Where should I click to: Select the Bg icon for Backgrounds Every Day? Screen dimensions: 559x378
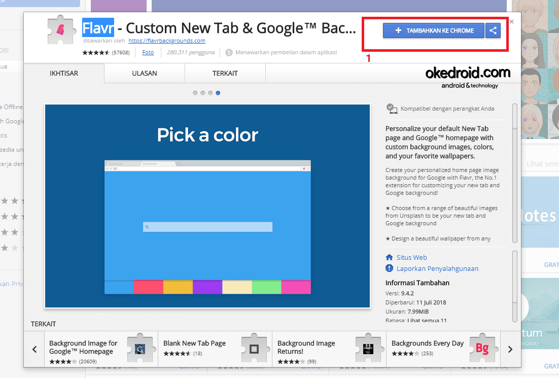482,349
